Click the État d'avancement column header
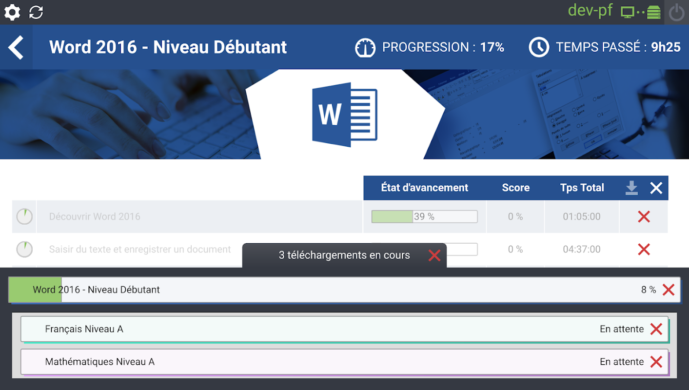Screen dimensions: 689x390 pyautogui.click(x=425, y=188)
